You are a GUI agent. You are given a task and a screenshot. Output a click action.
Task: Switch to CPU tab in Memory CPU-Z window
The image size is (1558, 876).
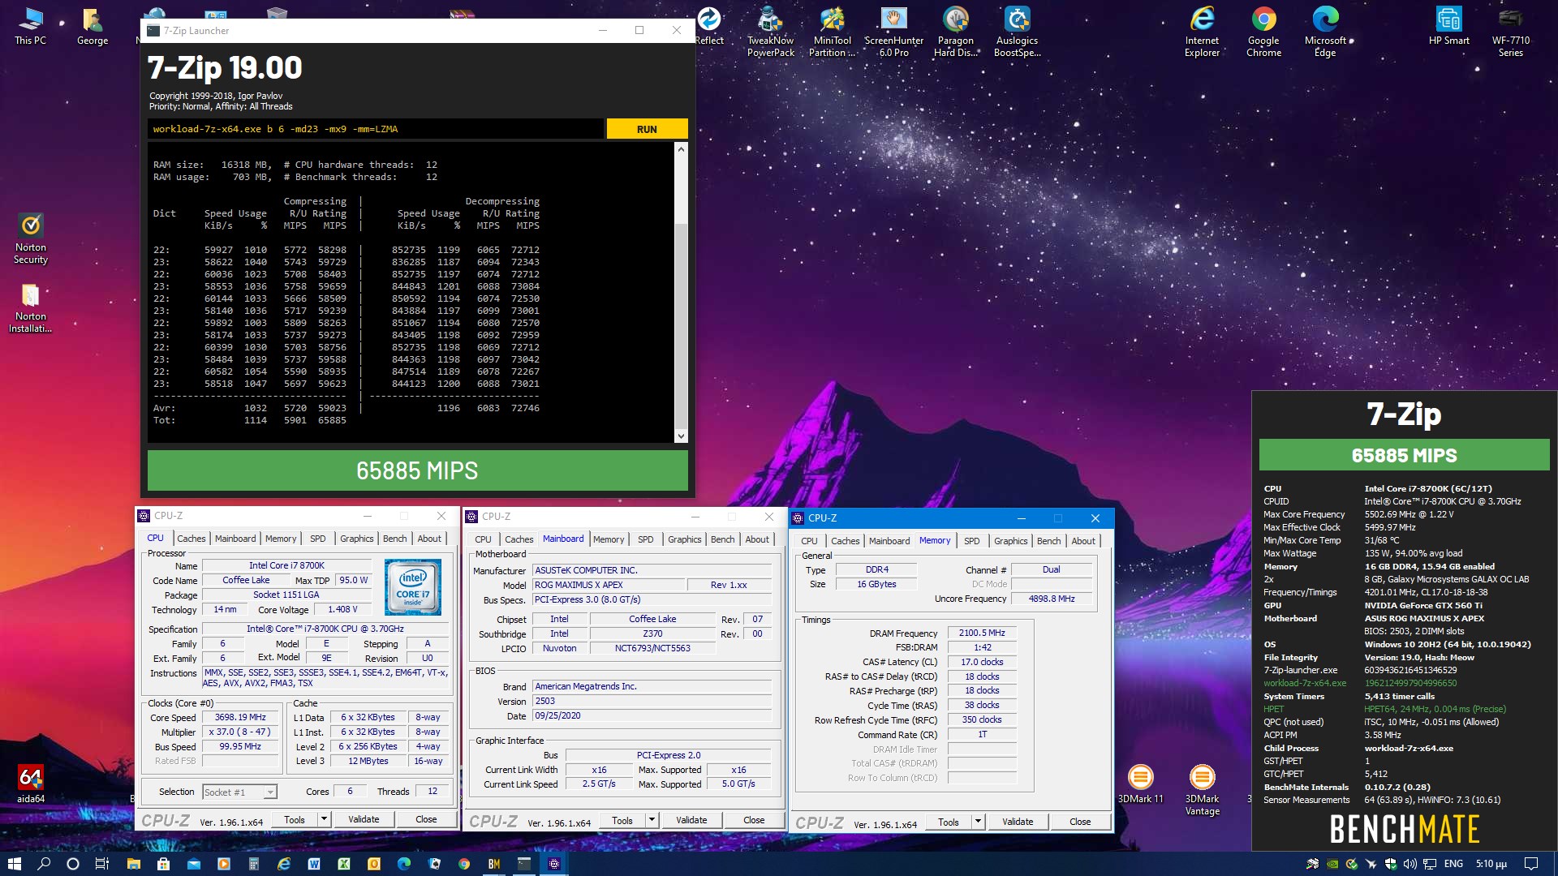pos(809,541)
